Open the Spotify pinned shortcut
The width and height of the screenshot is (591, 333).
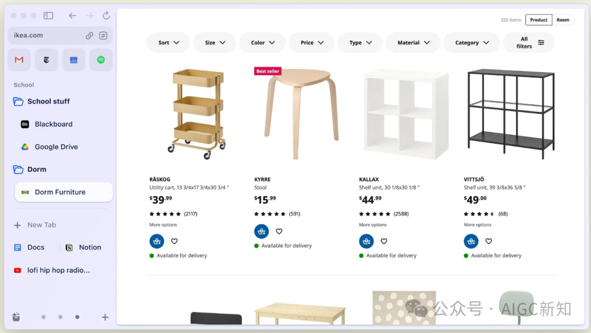tap(101, 60)
